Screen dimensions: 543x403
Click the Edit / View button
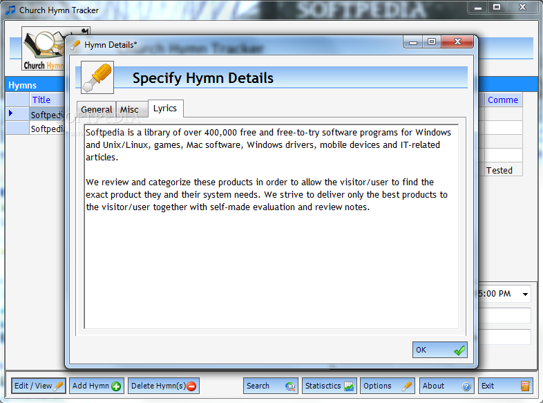point(39,386)
